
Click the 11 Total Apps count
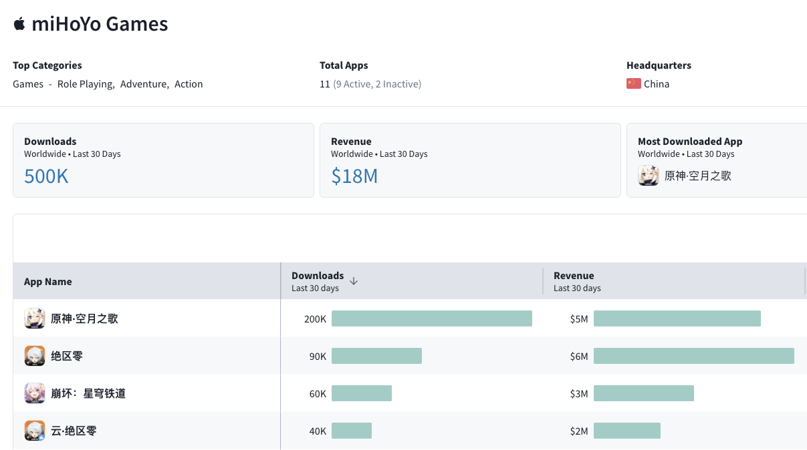(325, 84)
